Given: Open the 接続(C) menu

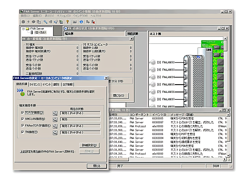Looking at the screenshot, I should (25, 16).
